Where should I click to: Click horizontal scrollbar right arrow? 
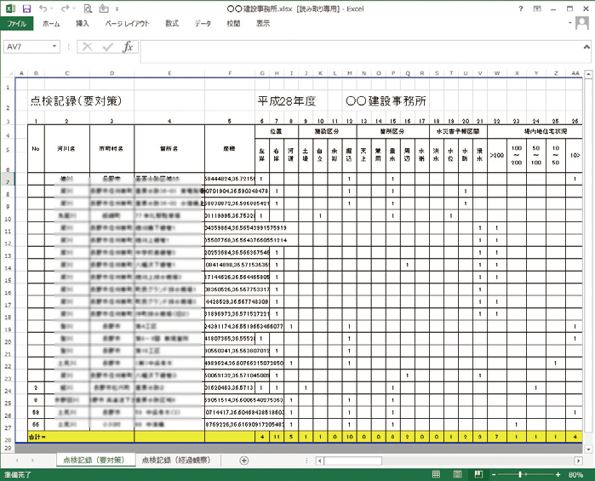pyautogui.click(x=579, y=461)
